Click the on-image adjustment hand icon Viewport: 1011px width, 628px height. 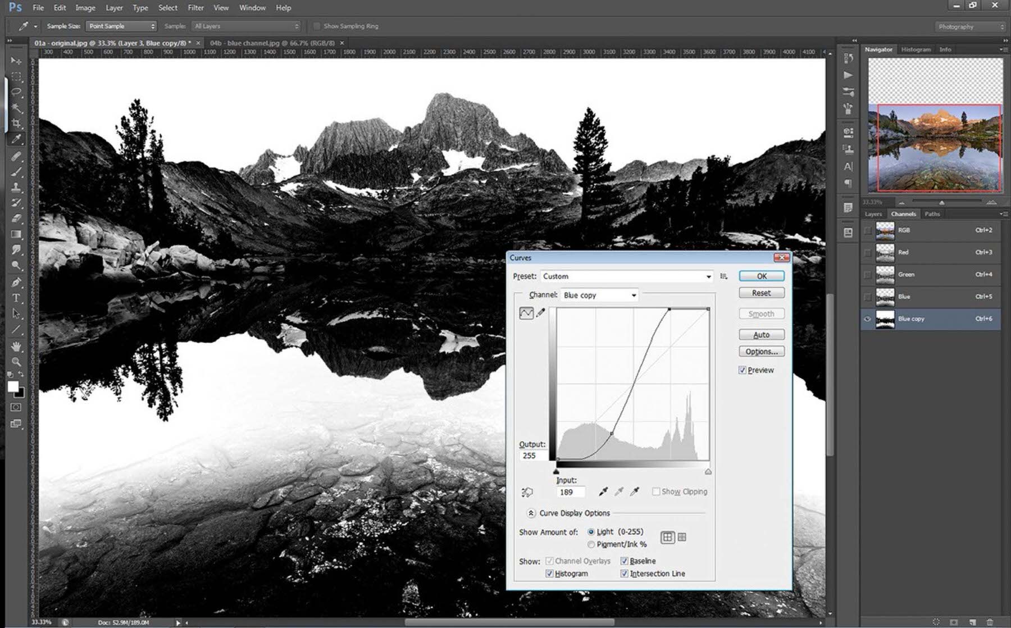tap(527, 492)
